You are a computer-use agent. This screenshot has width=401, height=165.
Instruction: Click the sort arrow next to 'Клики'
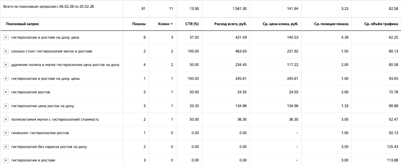pyautogui.click(x=172, y=24)
